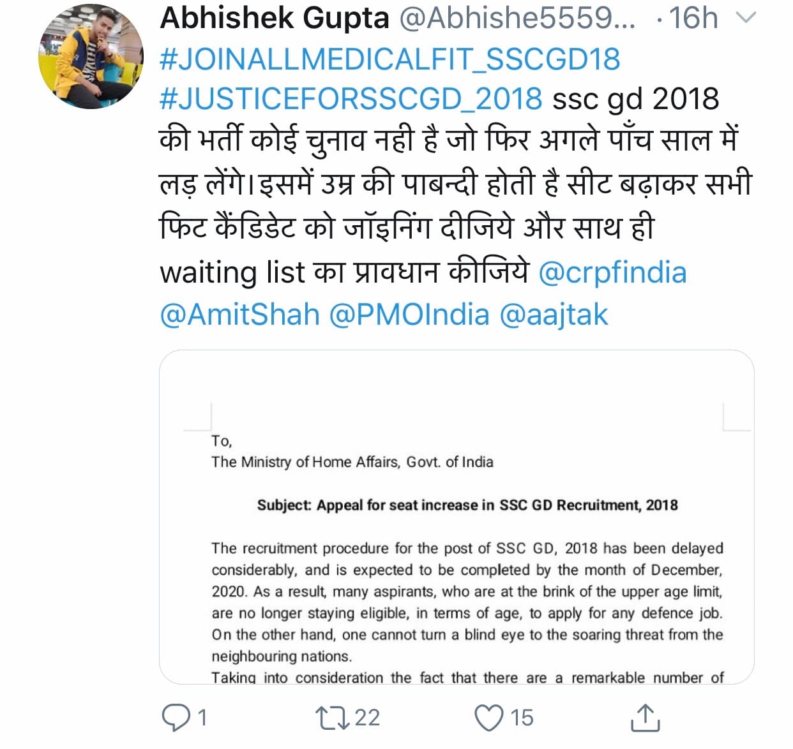Click the like count 15

522,718
